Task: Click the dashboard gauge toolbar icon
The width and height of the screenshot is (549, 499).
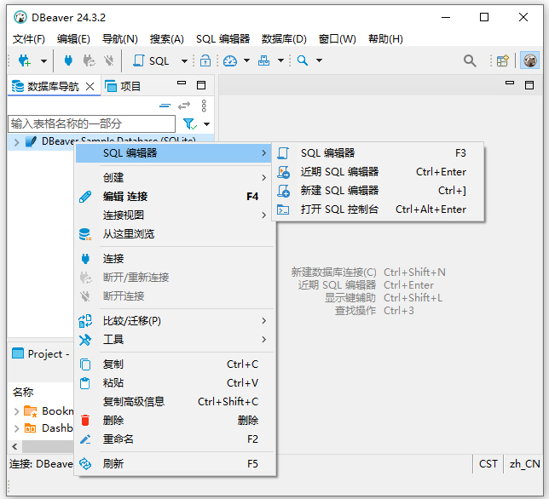Action: point(230,60)
